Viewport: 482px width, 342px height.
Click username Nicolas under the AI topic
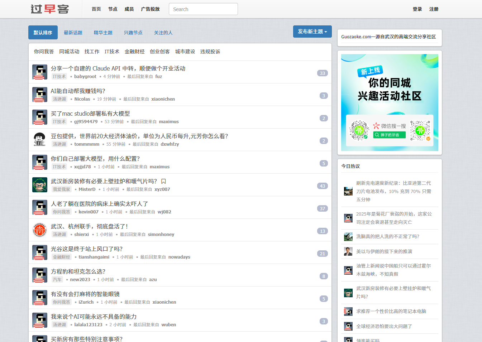click(82, 99)
